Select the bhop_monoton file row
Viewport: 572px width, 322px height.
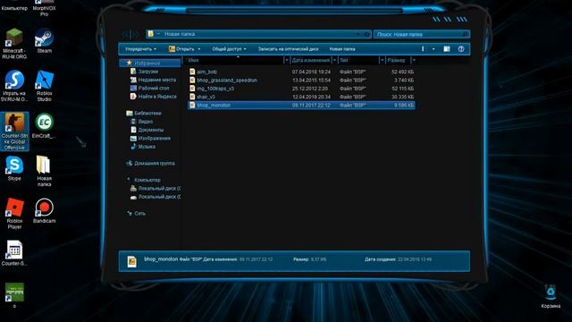(x=302, y=106)
